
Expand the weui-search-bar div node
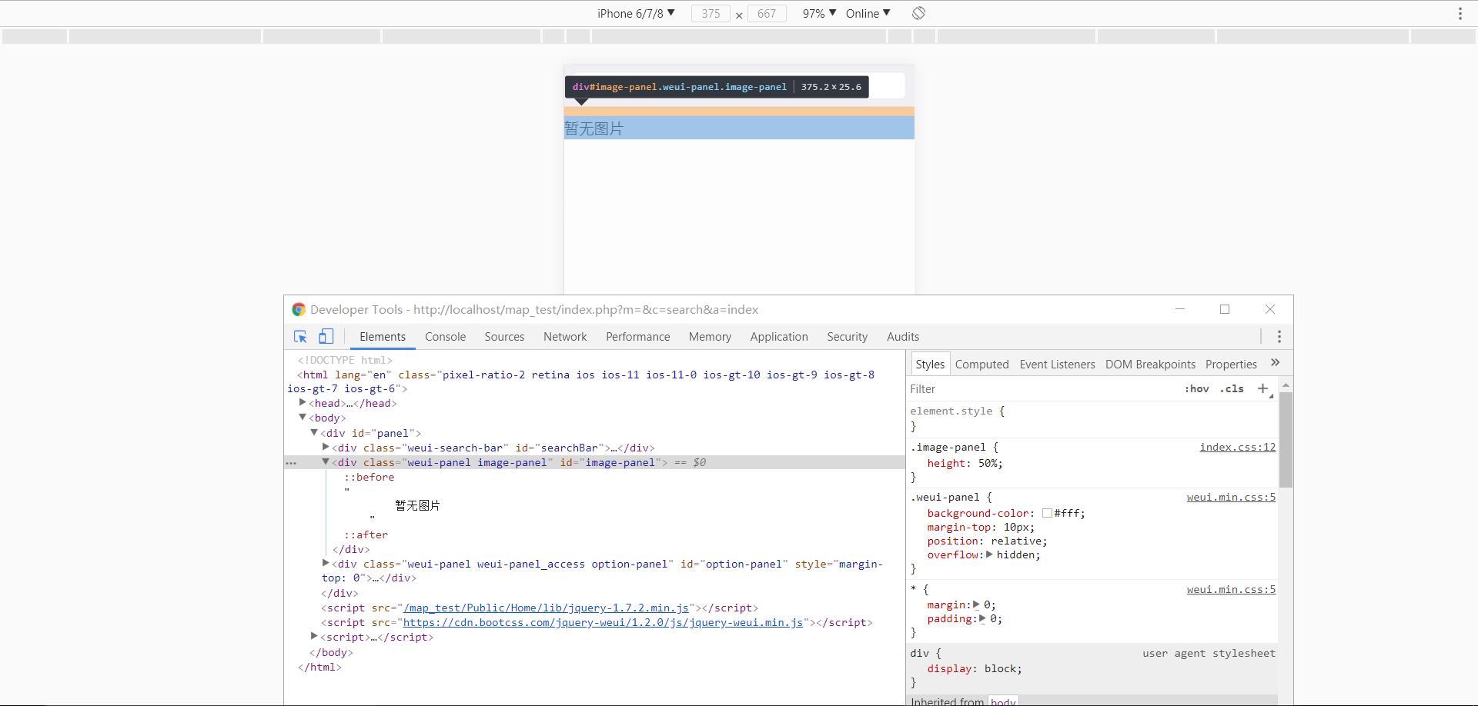(326, 447)
